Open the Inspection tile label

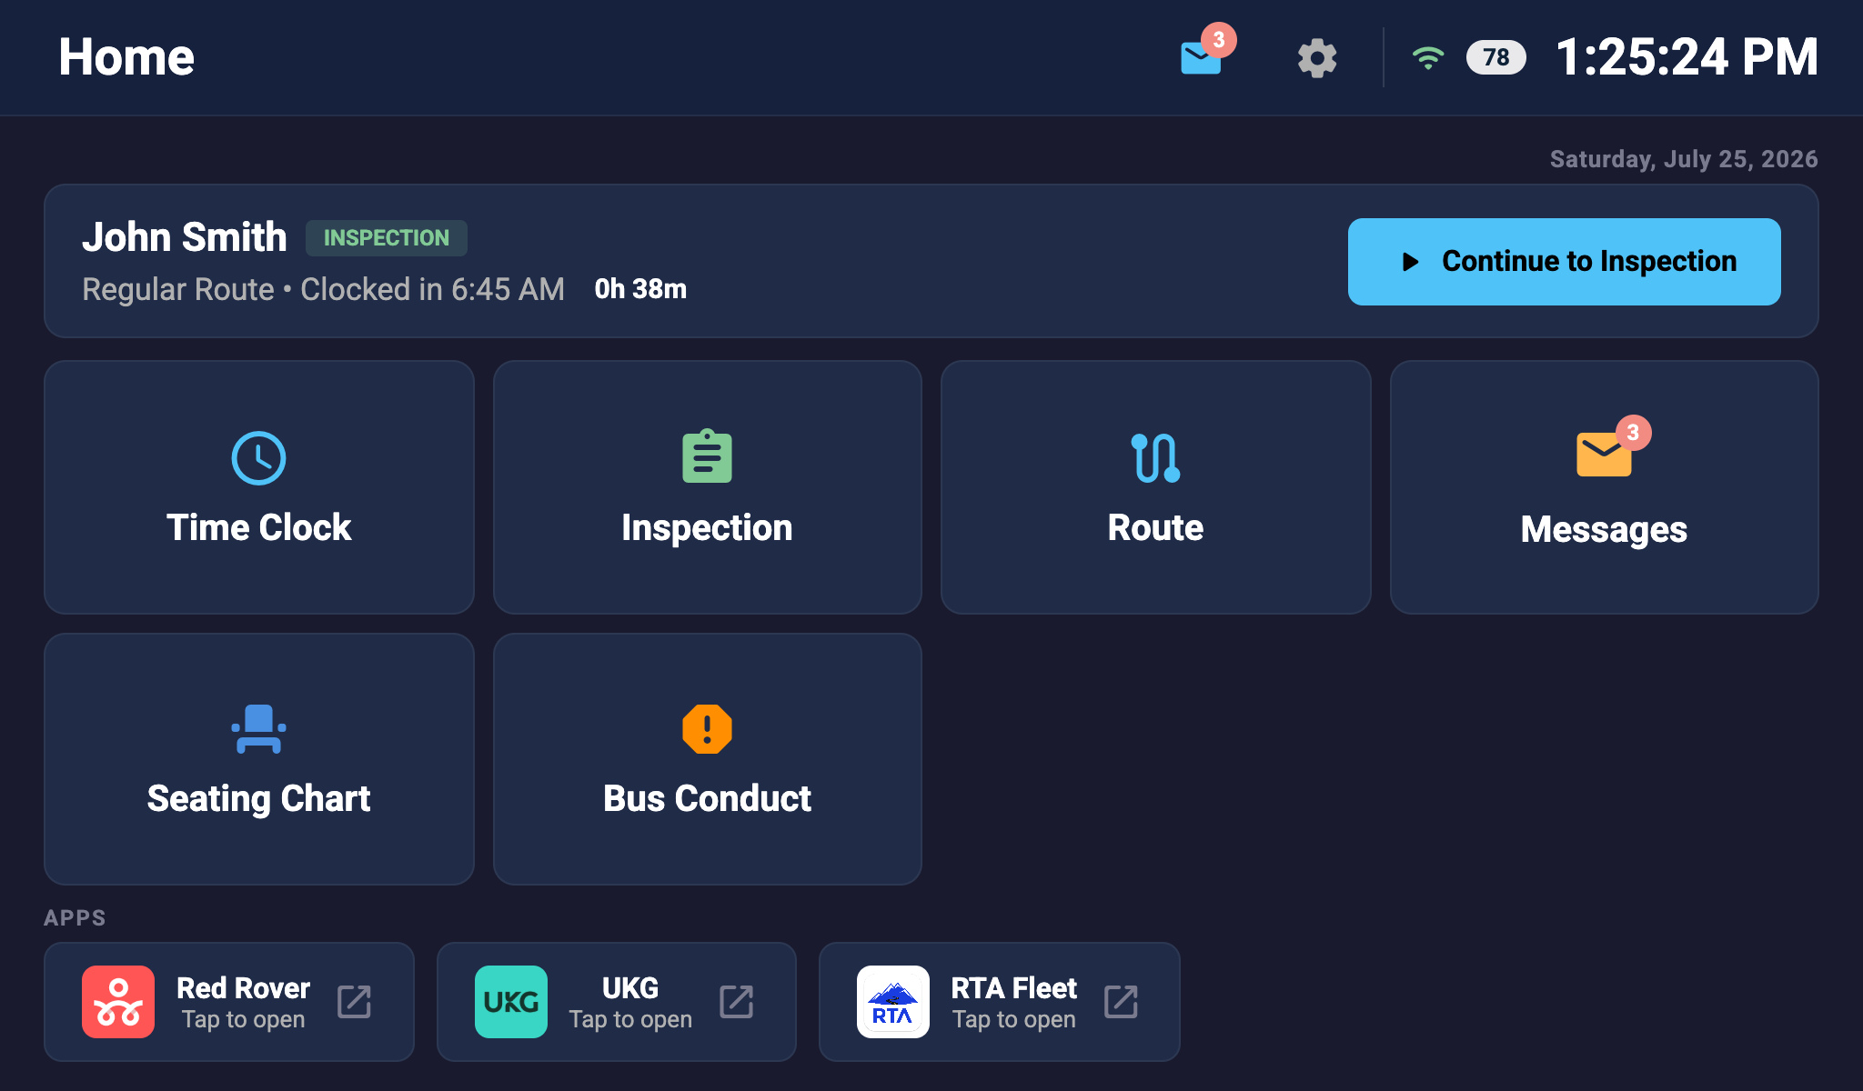click(707, 527)
